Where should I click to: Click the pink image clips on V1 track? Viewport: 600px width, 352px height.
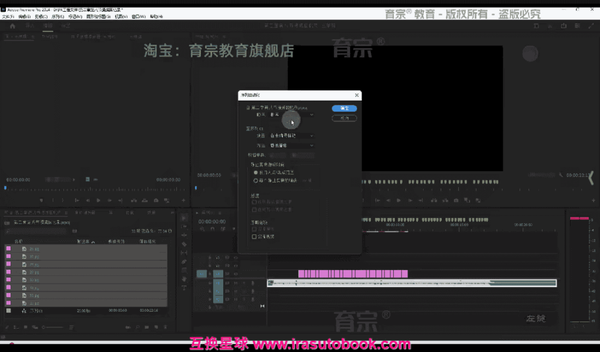click(x=353, y=274)
